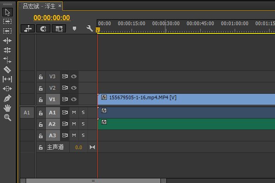
Task: Add a marker with marker icon
Action: tap(74, 28)
